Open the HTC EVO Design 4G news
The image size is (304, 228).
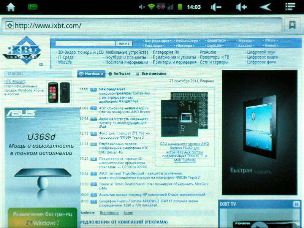tap(124, 148)
